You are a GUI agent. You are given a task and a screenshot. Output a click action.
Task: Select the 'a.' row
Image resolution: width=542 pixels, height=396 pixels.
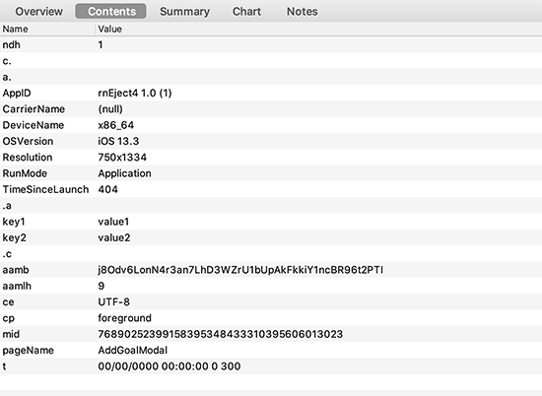tap(271, 77)
